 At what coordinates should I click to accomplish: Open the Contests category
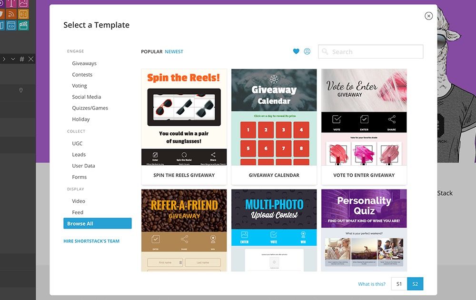[x=82, y=74]
